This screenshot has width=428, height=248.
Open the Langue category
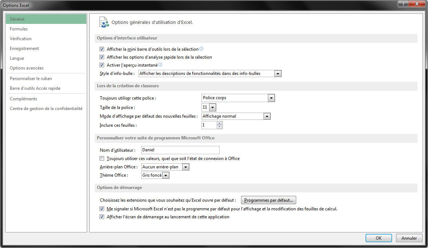point(46,58)
